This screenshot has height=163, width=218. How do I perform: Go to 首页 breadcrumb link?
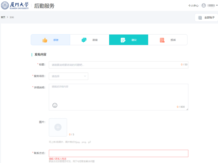3,17
